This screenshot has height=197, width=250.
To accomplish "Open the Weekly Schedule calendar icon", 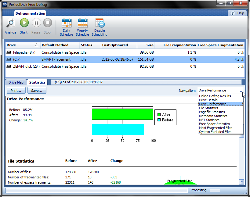I will [x=83, y=23].
